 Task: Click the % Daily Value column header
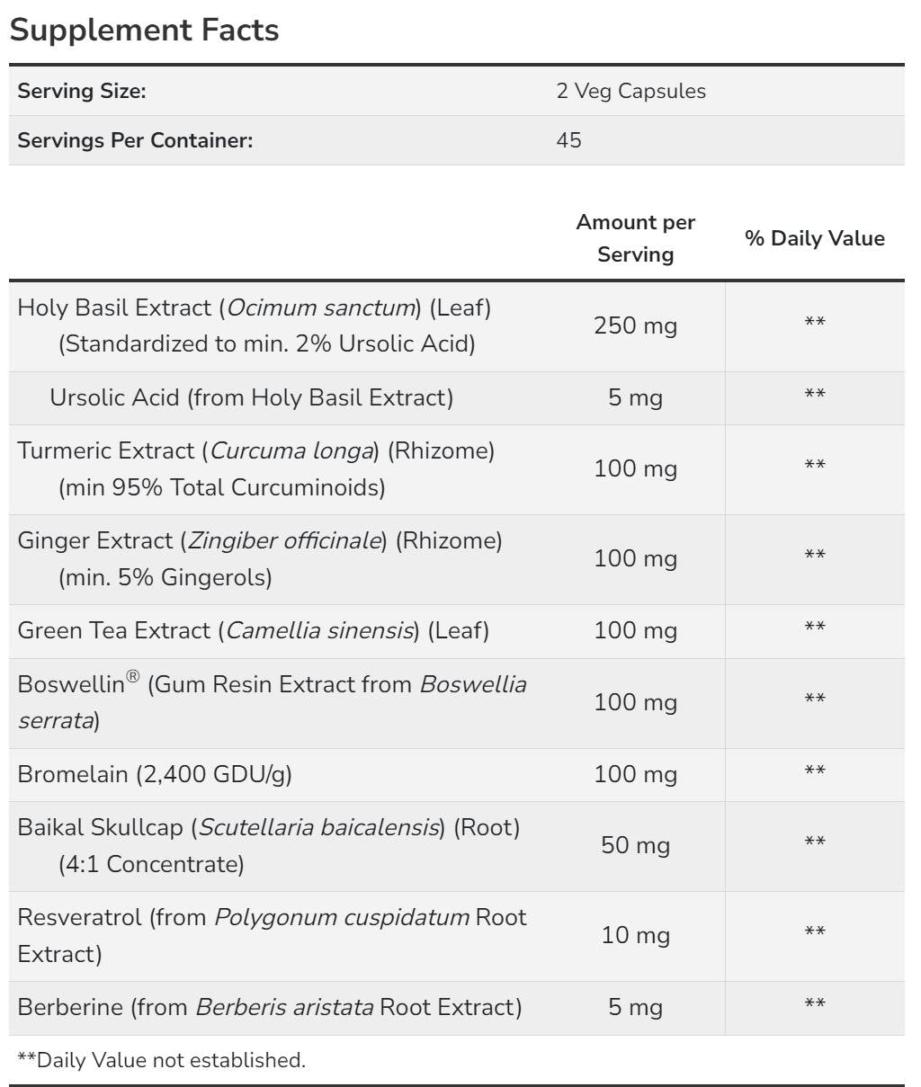click(814, 238)
